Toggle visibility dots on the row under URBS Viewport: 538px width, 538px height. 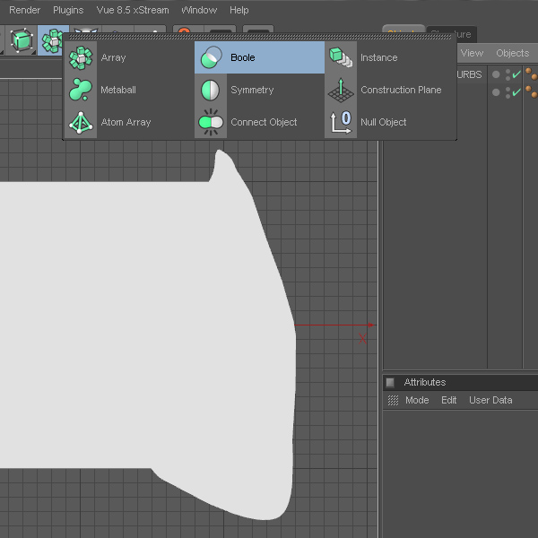coord(508,92)
